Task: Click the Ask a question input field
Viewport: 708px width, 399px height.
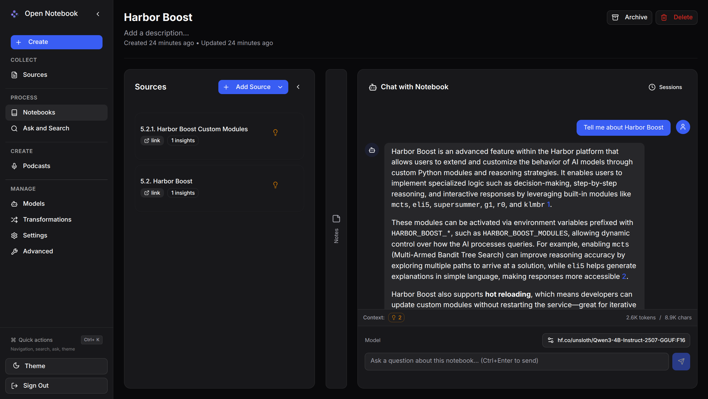Action: (517, 362)
